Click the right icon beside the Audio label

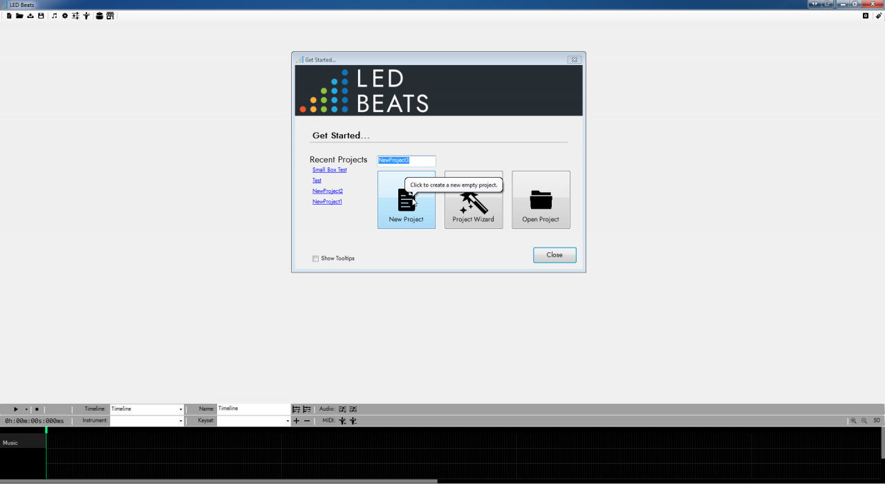pyautogui.click(x=353, y=409)
